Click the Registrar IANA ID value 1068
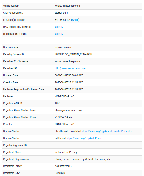Screen dimensions: 144x176 coord(58,103)
